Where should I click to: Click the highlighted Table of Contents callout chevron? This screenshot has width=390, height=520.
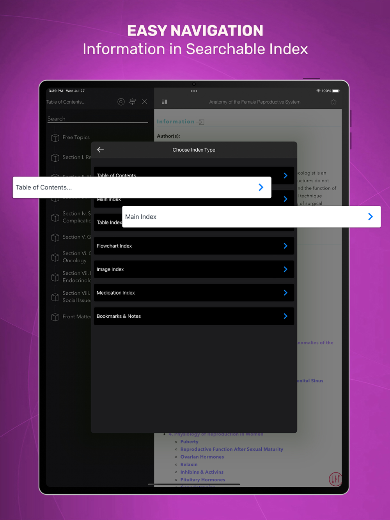[x=261, y=187]
